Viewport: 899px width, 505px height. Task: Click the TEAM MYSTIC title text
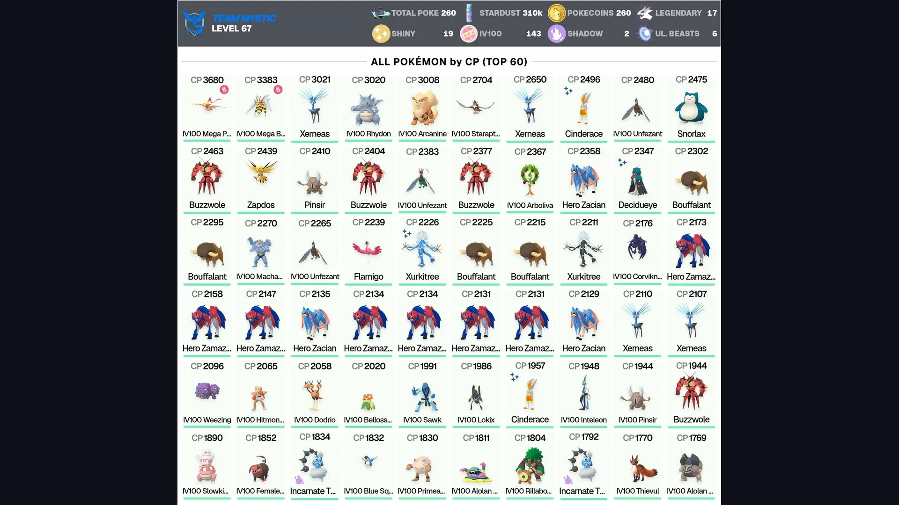244,18
